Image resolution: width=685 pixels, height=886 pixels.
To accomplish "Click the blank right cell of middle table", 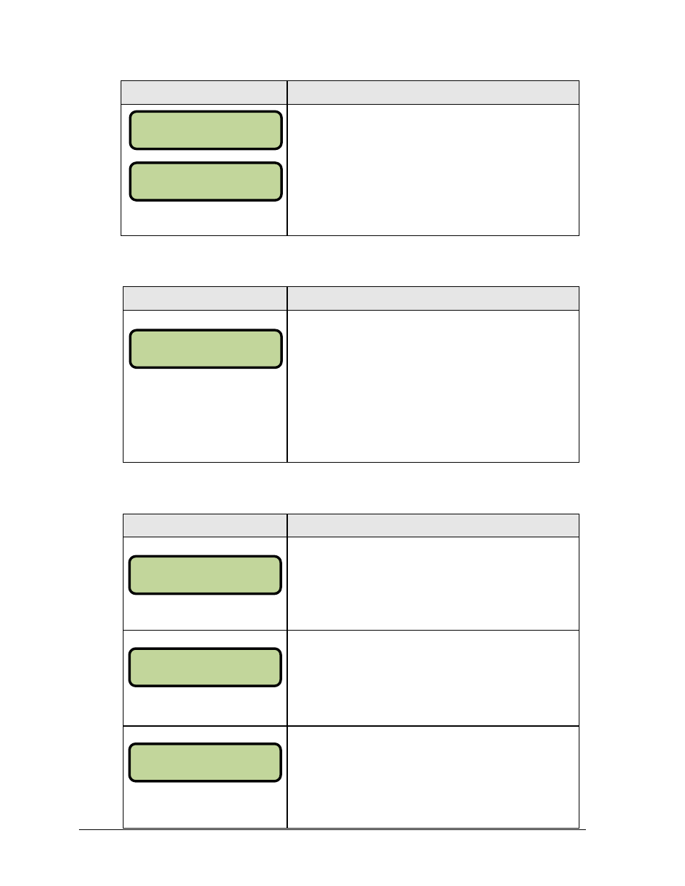I will [433, 386].
